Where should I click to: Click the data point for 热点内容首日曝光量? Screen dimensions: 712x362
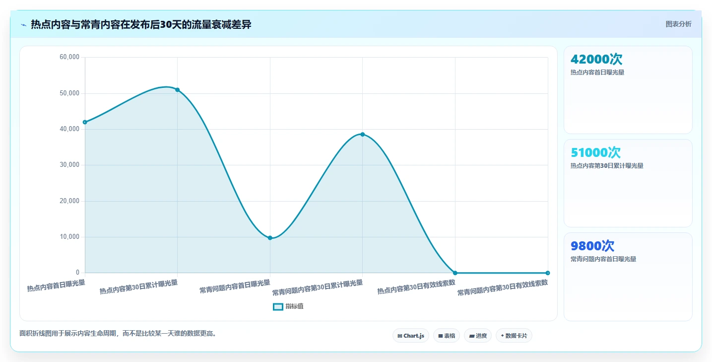point(85,122)
